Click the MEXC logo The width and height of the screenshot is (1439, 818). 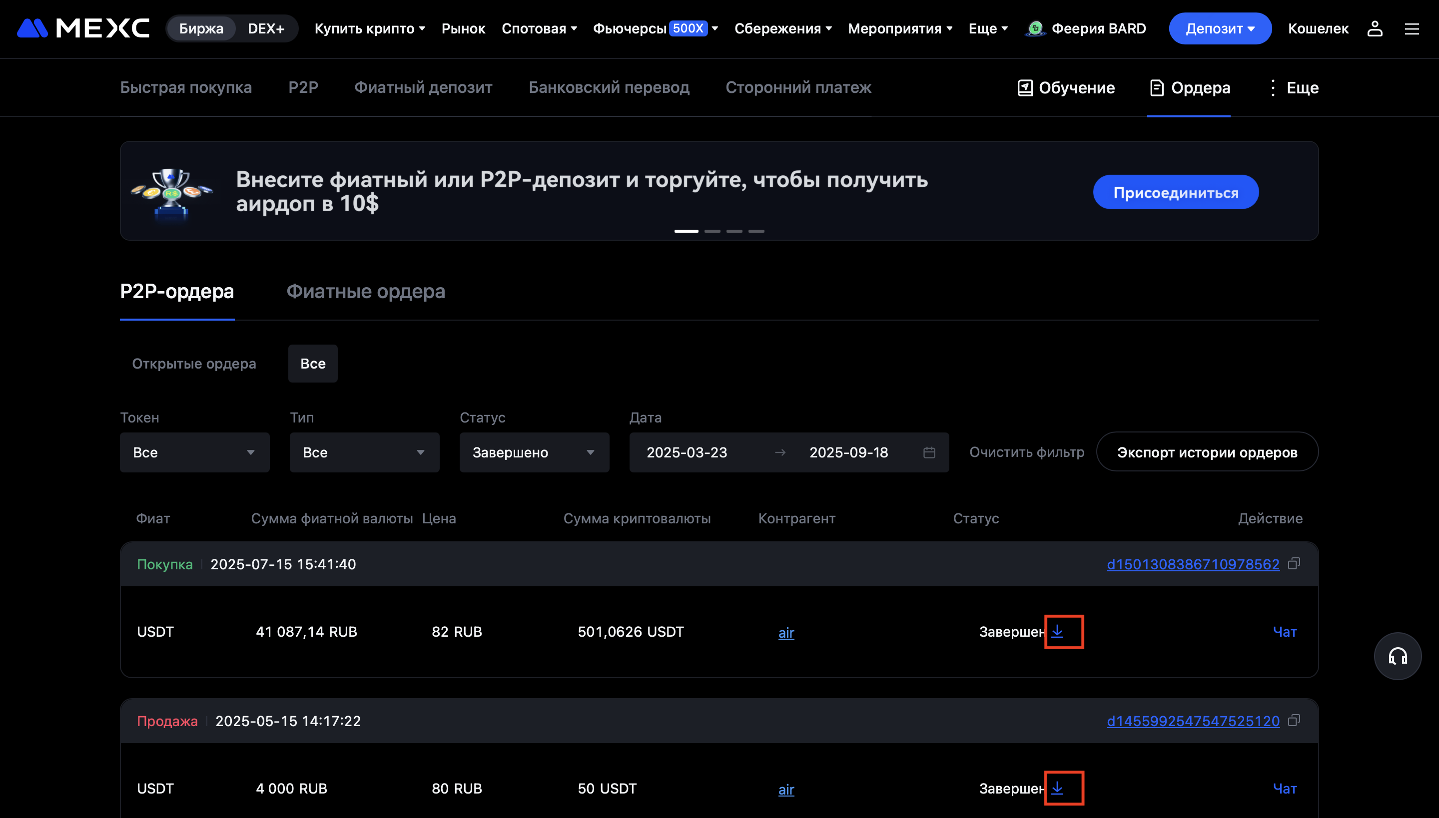click(83, 28)
